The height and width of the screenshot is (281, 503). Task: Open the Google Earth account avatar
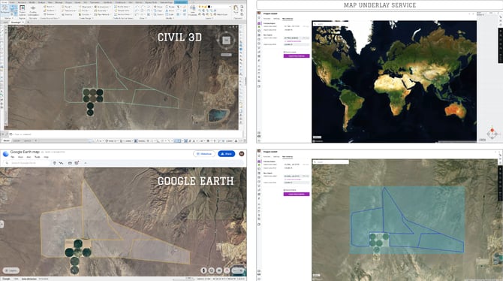242,154
